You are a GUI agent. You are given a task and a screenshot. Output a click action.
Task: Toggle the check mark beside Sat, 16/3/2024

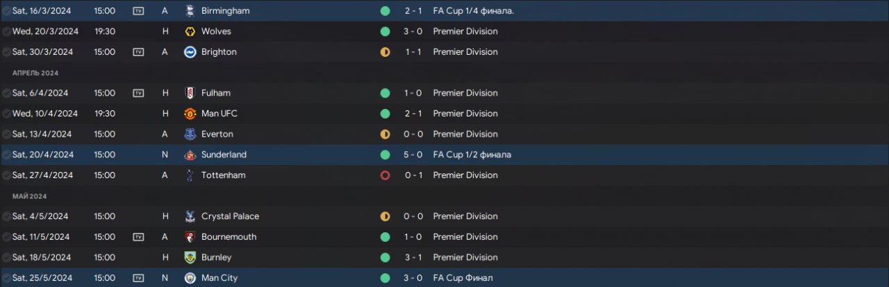pos(6,11)
